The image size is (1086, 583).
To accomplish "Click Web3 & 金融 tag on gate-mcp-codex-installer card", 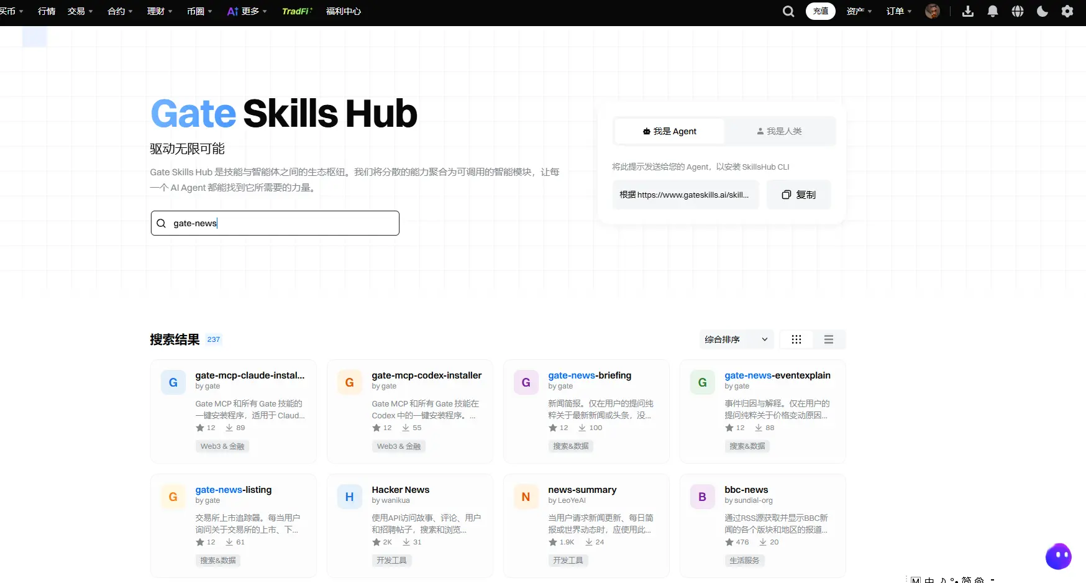I will (399, 446).
